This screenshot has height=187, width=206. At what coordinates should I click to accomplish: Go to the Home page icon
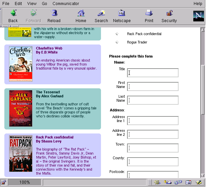click(81, 13)
